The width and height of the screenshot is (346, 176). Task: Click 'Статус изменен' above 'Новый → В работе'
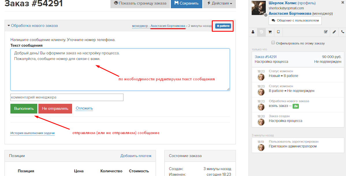(281, 71)
